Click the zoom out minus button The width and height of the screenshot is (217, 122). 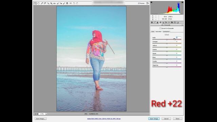[x=35, y=114]
